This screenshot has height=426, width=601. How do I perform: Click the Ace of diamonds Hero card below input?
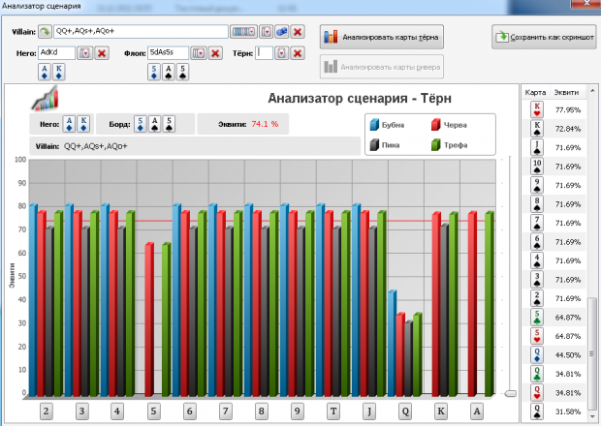point(45,72)
